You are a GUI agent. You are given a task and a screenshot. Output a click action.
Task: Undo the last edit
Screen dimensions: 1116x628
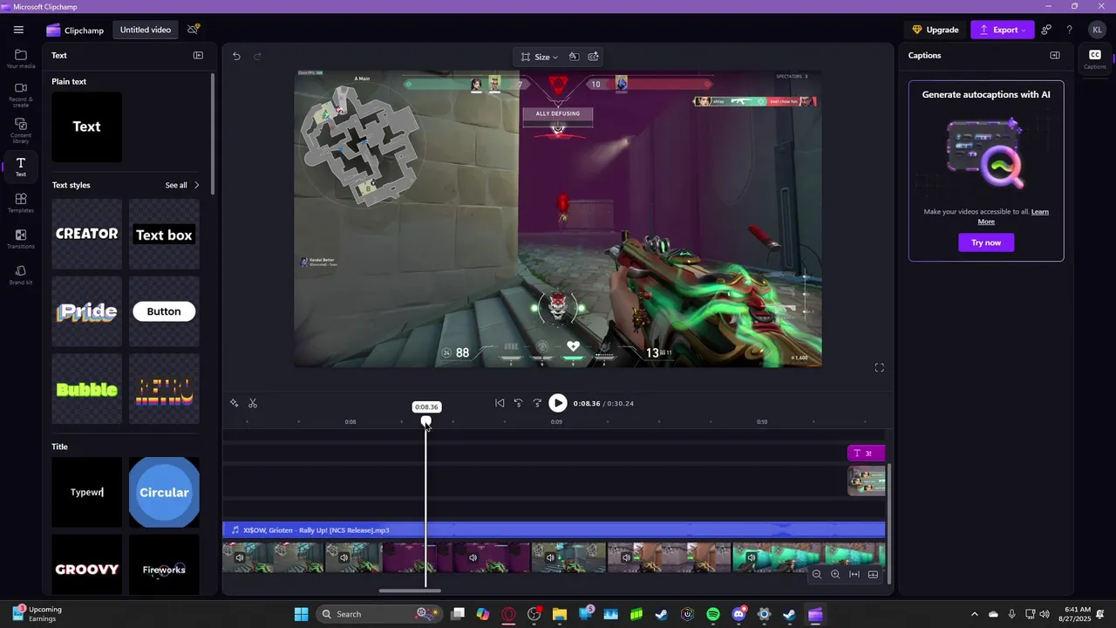click(x=236, y=57)
